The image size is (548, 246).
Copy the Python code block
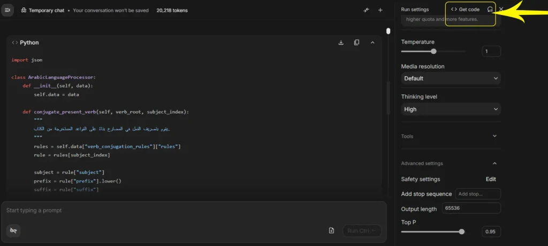[356, 43]
